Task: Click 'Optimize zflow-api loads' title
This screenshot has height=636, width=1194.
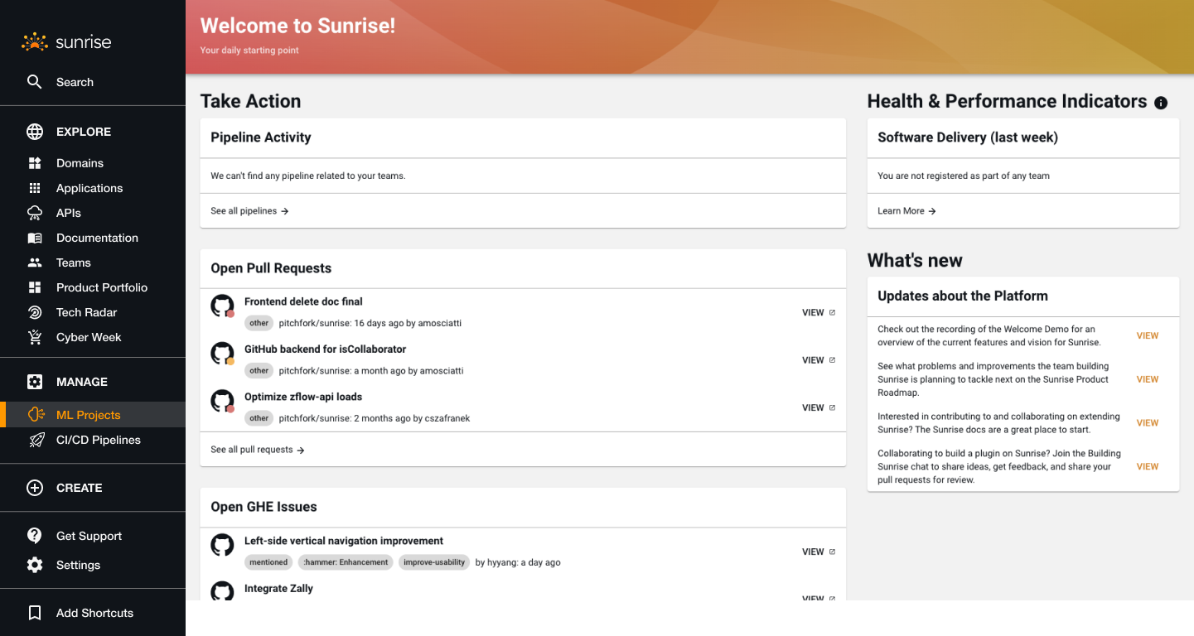Action: 303,397
